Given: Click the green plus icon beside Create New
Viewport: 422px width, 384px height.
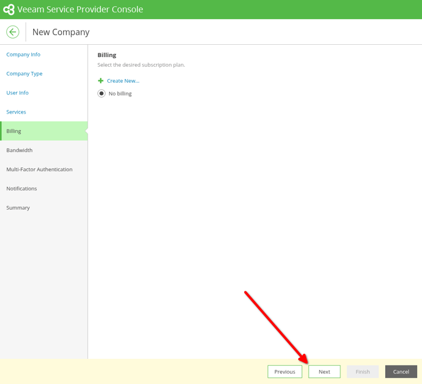Looking at the screenshot, I should pyautogui.click(x=101, y=81).
